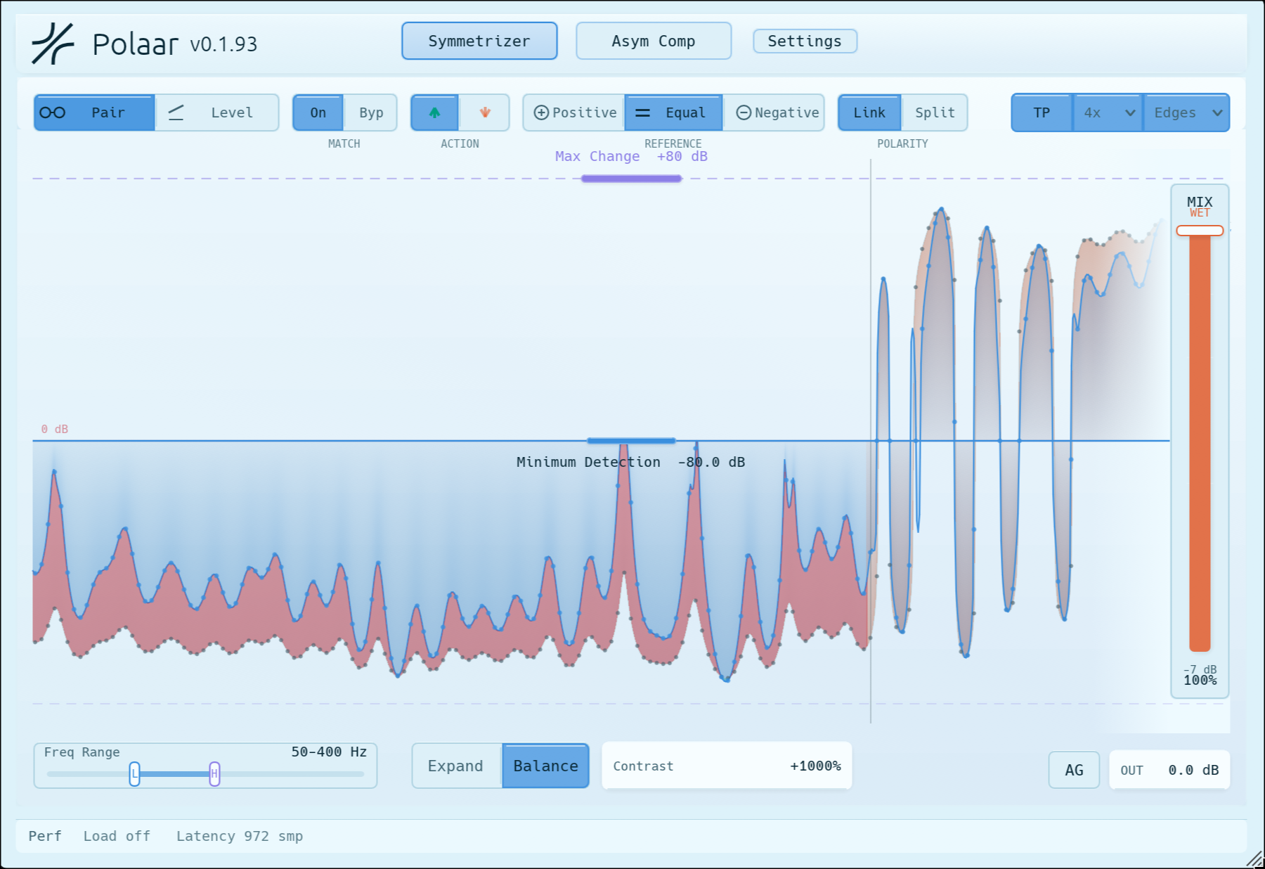The height and width of the screenshot is (869, 1265).
Task: Click the Mix wet slider handle
Action: click(1200, 231)
